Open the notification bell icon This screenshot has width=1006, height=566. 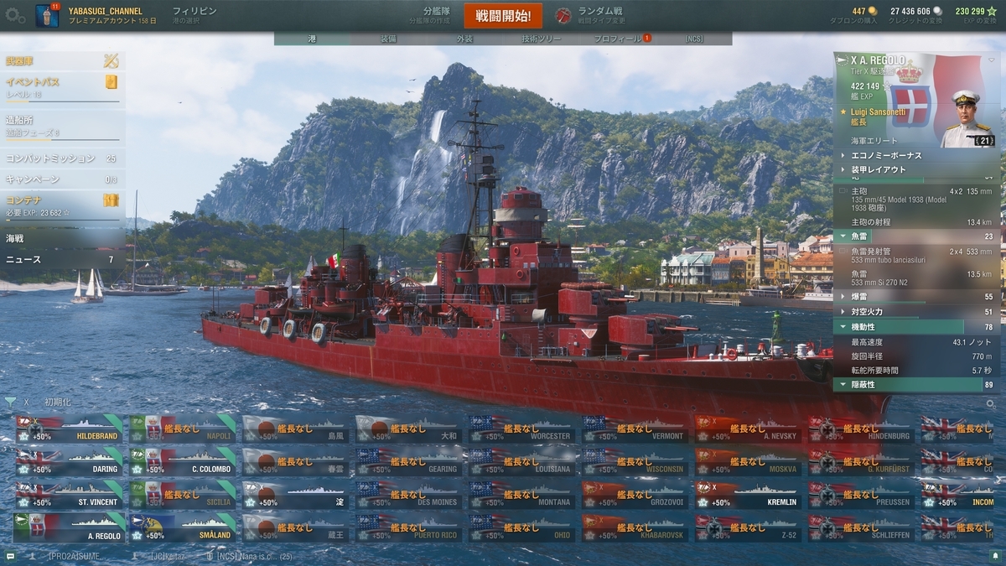point(995,555)
